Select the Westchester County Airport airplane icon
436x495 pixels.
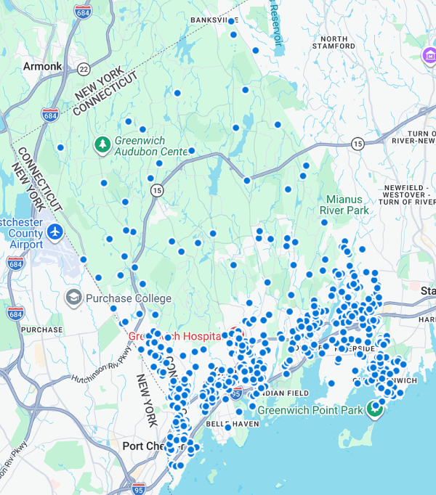pos(54,232)
